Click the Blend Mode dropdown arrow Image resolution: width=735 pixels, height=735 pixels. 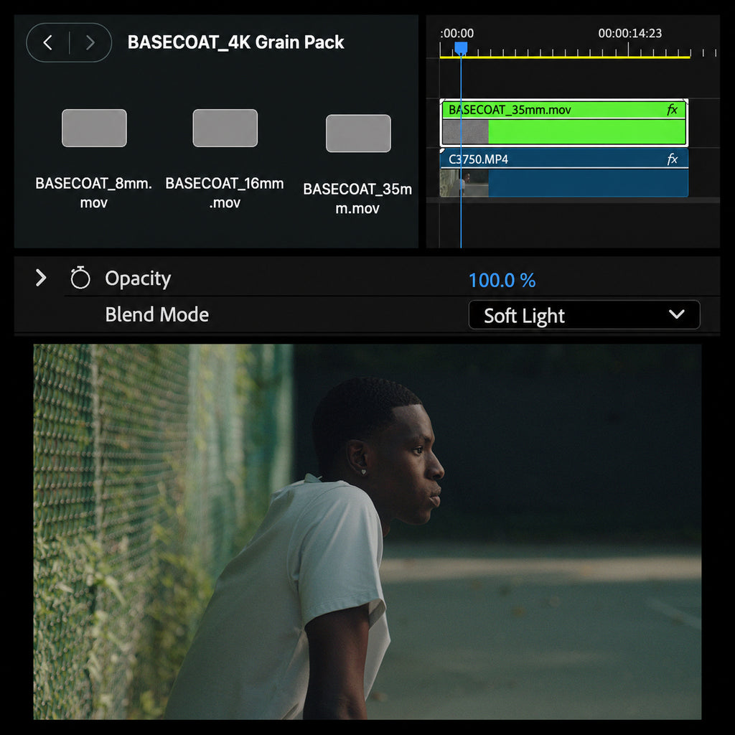[676, 314]
